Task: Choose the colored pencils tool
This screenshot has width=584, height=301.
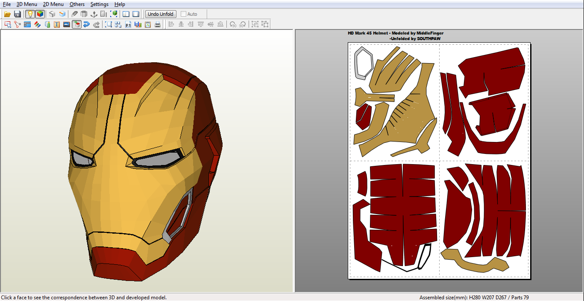Action: coord(37,24)
